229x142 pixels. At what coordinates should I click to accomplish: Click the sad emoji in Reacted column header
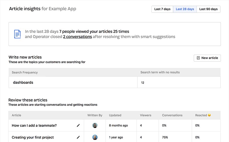click(209, 115)
